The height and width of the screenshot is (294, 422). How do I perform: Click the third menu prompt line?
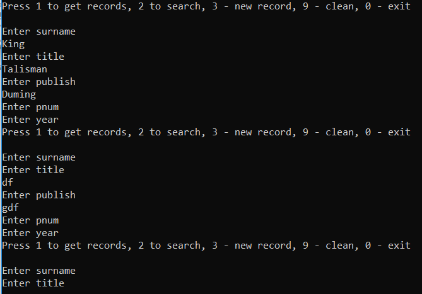(206, 246)
